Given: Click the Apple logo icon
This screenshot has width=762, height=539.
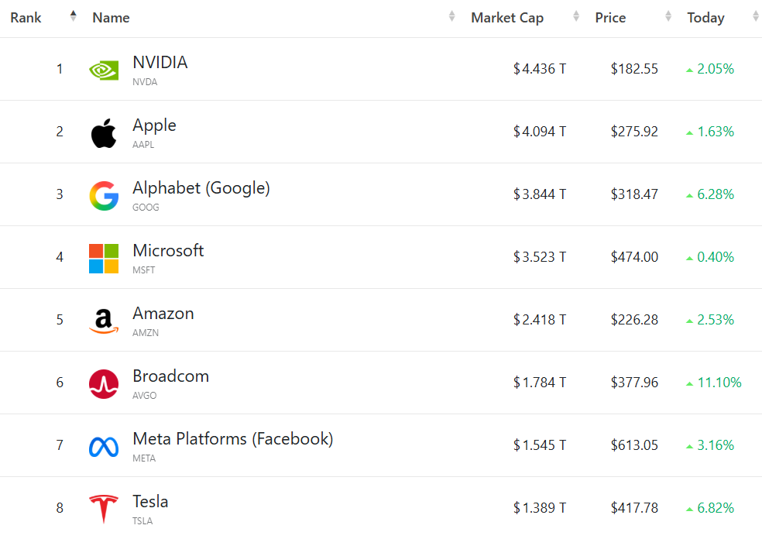Looking at the screenshot, I should [104, 133].
